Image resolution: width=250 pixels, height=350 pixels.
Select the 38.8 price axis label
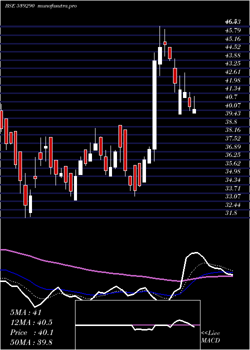click(231, 122)
